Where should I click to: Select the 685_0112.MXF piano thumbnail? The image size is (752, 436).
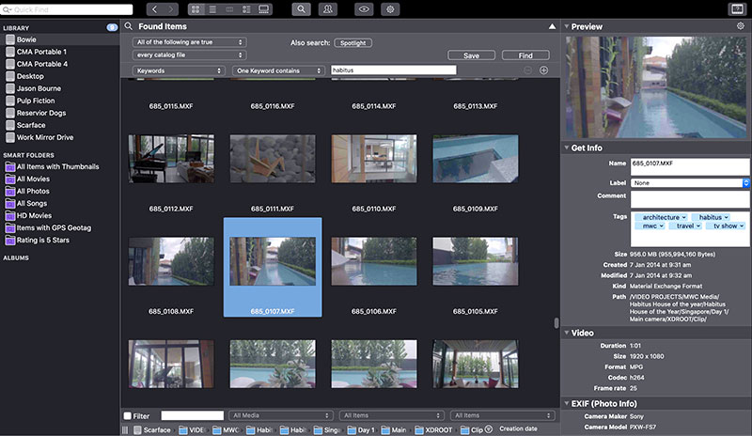(171, 159)
